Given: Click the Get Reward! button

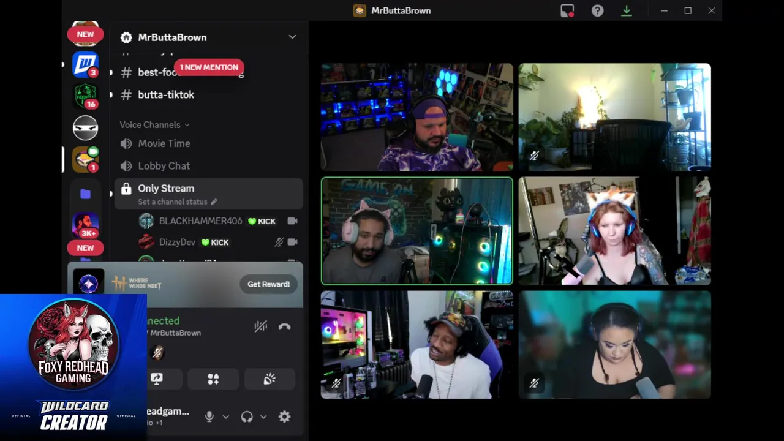Looking at the screenshot, I should [x=268, y=284].
